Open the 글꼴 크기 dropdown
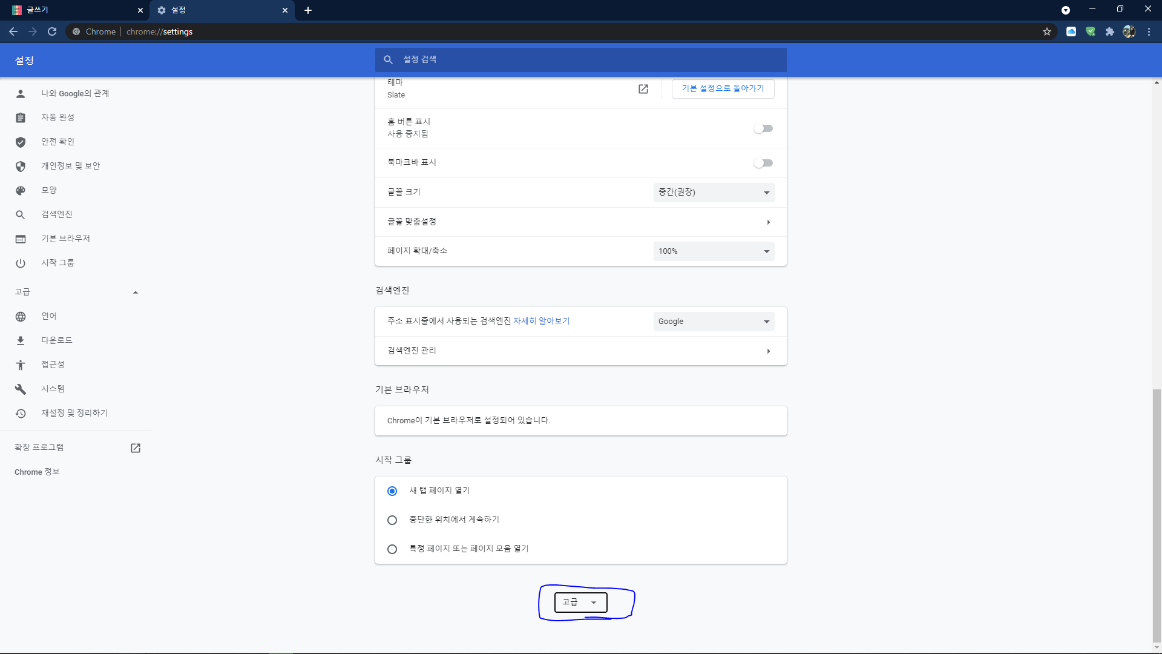Image resolution: width=1162 pixels, height=654 pixels. tap(714, 193)
